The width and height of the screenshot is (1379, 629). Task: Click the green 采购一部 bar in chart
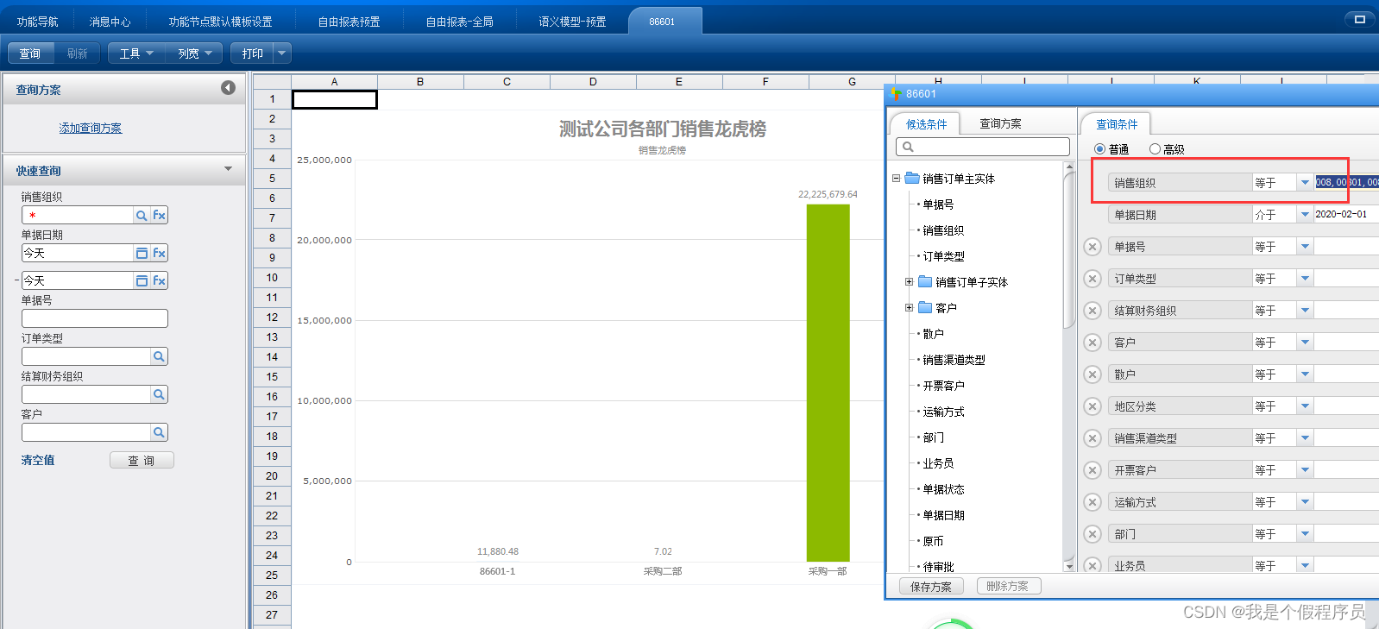[828, 383]
